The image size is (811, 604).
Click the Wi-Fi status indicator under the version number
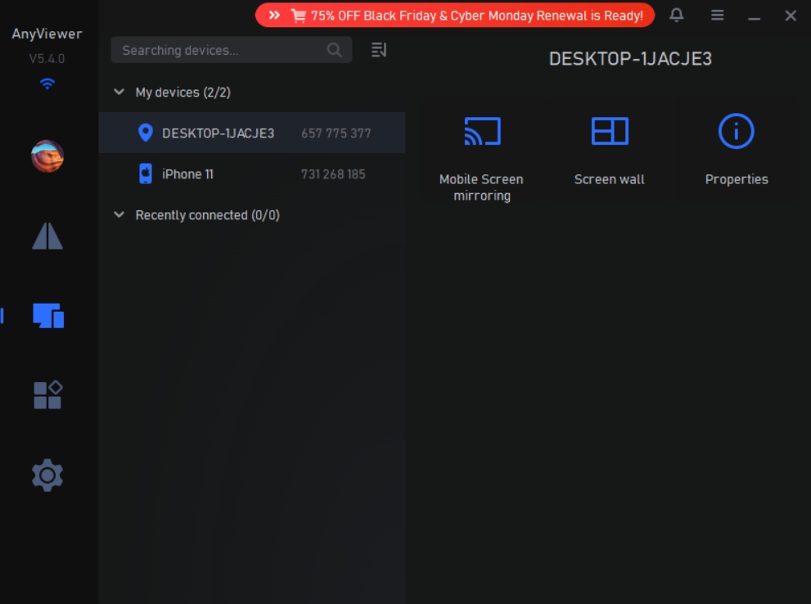pos(47,84)
